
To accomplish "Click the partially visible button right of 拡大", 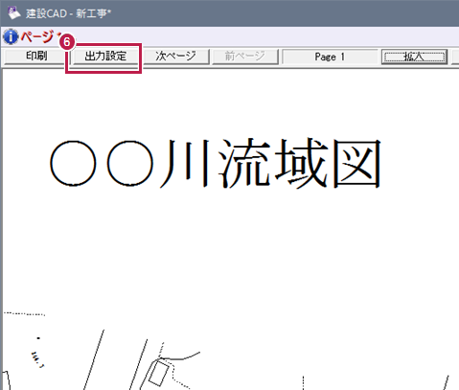I will (x=455, y=57).
